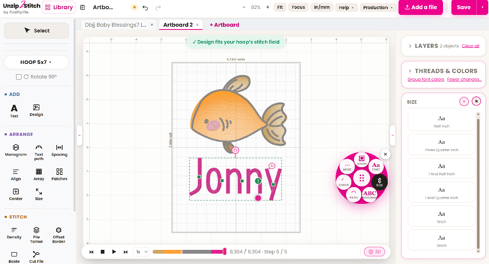Open the Library
This screenshot has width=489, height=264.
click(x=59, y=7)
